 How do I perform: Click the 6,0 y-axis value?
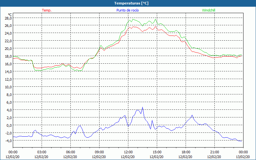[x=9, y=102]
